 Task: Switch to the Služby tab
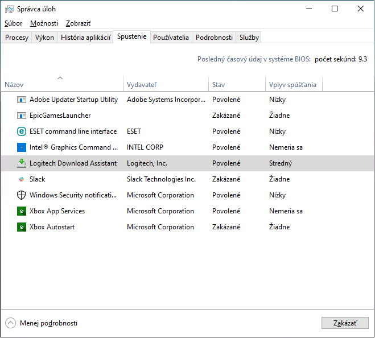click(249, 38)
